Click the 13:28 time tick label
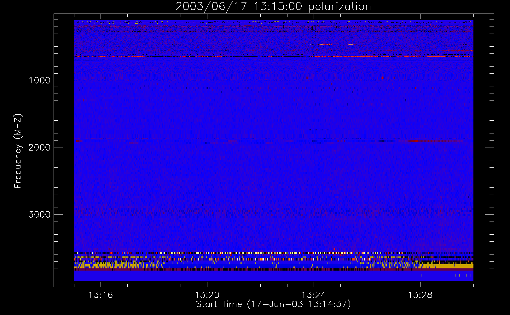This screenshot has width=510, height=315. 420,295
